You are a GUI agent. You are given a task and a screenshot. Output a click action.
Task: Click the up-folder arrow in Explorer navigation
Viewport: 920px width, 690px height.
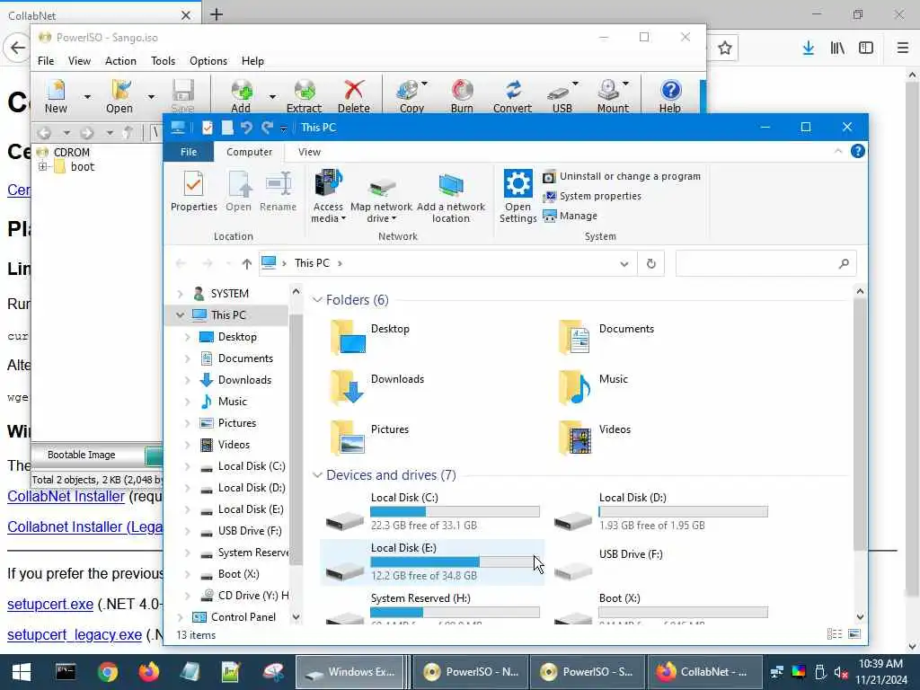pos(246,263)
